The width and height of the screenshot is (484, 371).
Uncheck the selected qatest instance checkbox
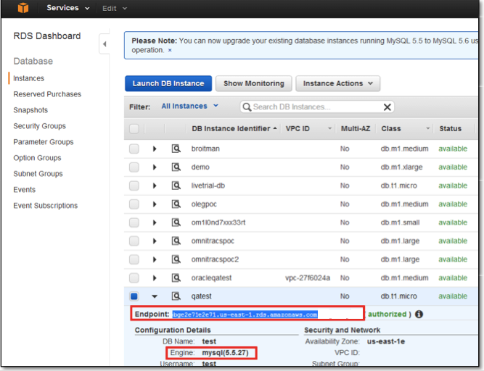134,296
